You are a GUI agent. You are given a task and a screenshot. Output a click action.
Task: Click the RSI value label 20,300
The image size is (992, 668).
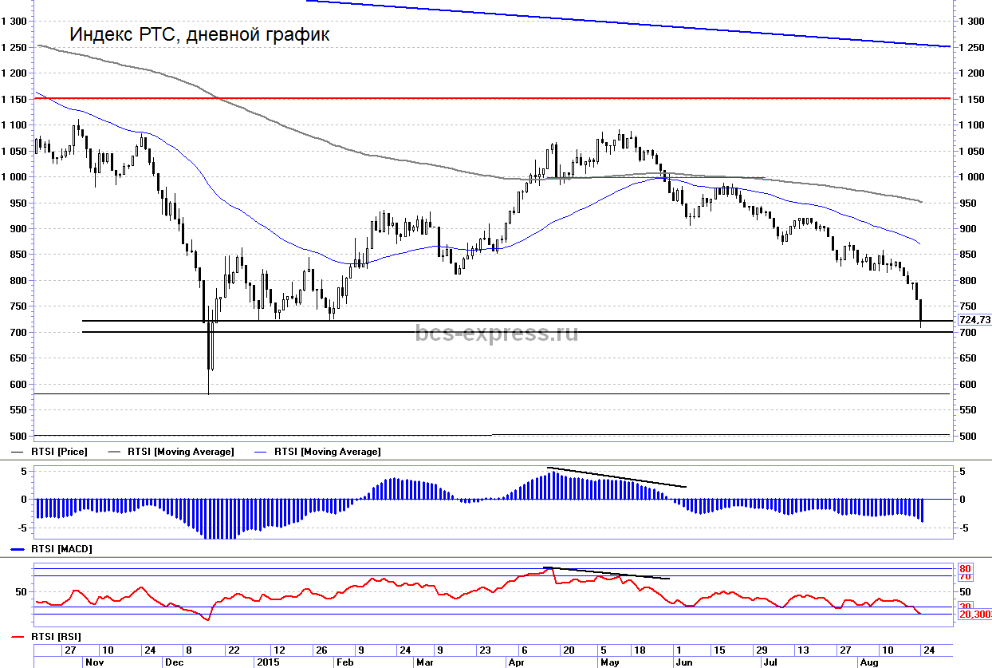(x=974, y=614)
